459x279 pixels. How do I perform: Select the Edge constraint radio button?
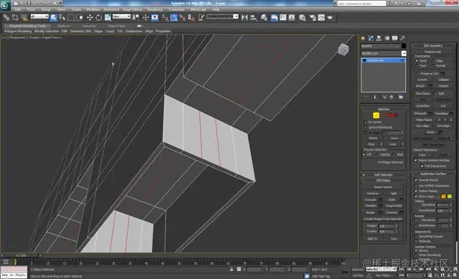coord(433,61)
